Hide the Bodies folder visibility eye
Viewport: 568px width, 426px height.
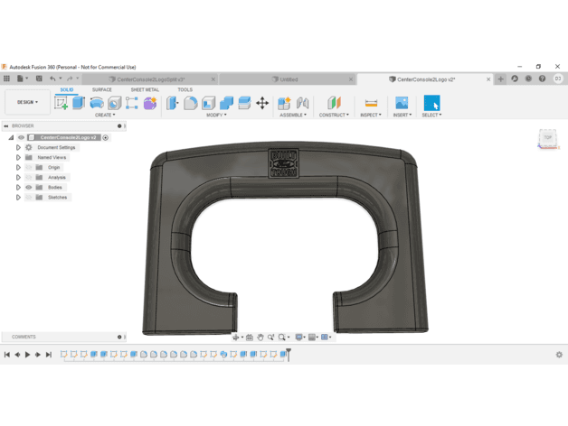29,188
